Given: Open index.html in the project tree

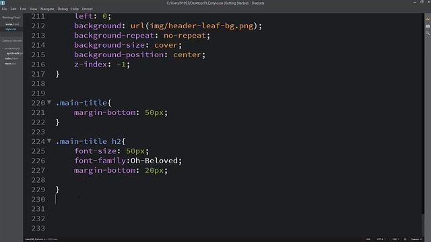Looking at the screenshot, I should [11, 58].
